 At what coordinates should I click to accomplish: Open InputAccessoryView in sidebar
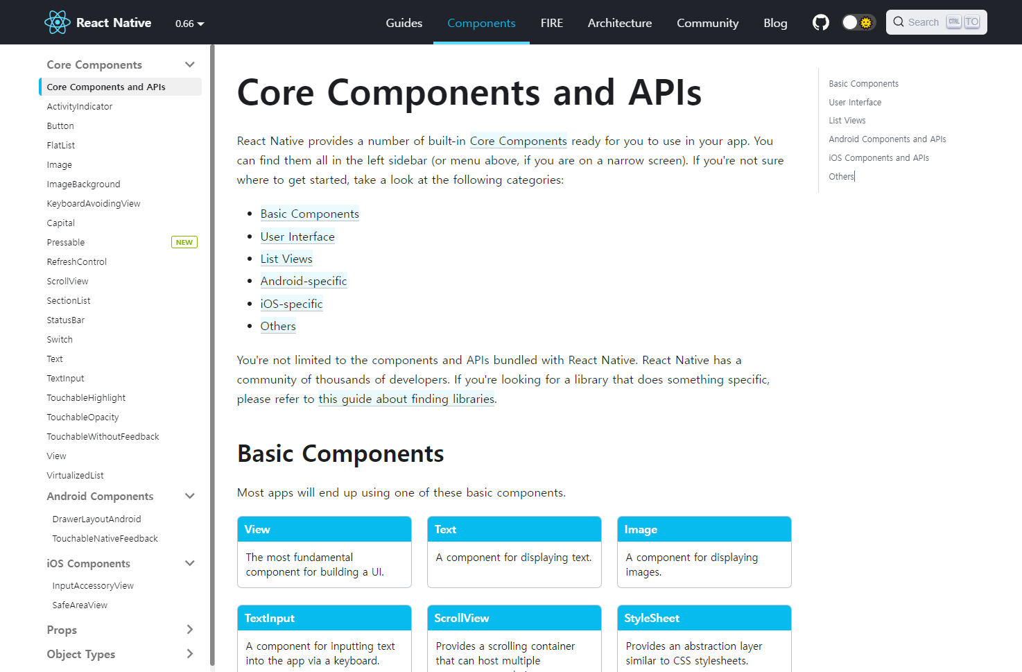click(93, 585)
